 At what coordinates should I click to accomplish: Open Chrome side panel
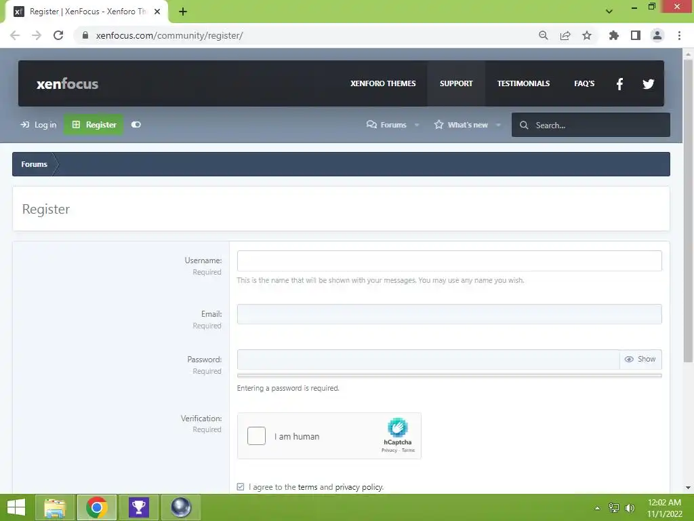point(636,35)
